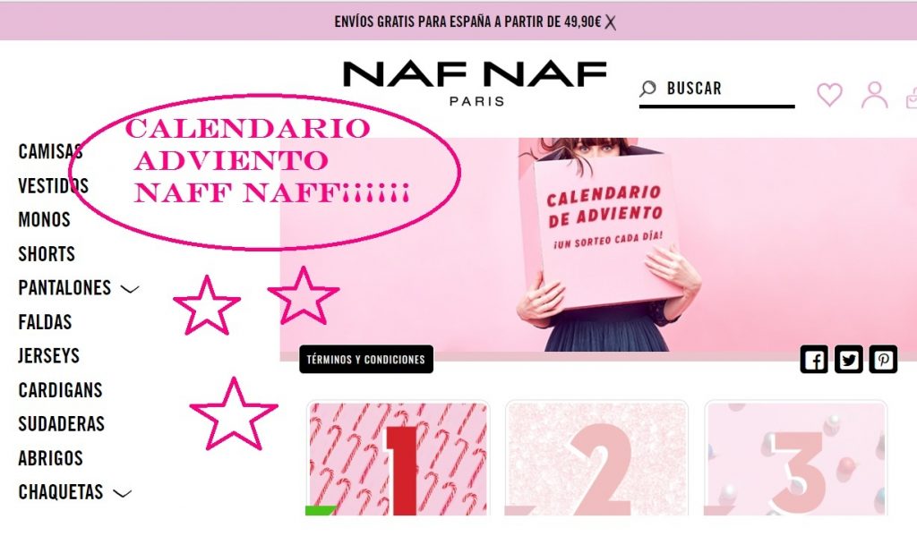Screen dimensions: 917x553
Task: Open the wishlist heart icon
Action: 829,95
